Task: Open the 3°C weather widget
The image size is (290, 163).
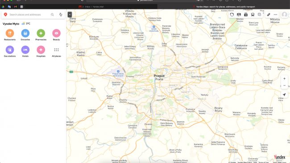Action: 26,24
